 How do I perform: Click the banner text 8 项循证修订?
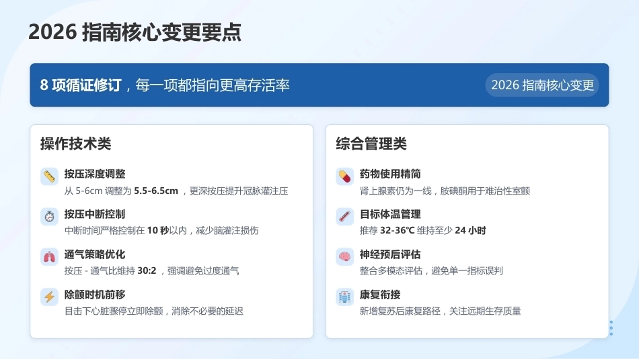(x=81, y=85)
